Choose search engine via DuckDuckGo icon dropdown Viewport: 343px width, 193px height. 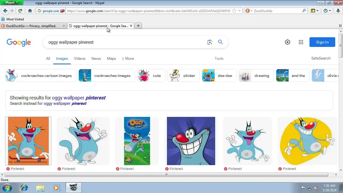pyautogui.click(x=249, y=11)
